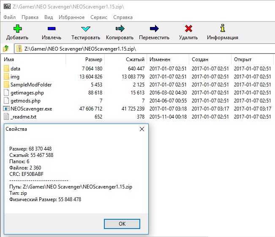
Task: Open the Файл menu
Action: point(9,17)
